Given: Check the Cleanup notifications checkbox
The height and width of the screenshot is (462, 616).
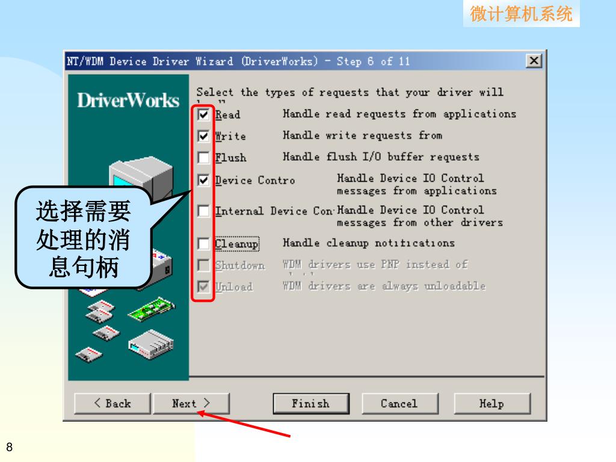Looking at the screenshot, I should point(203,244).
